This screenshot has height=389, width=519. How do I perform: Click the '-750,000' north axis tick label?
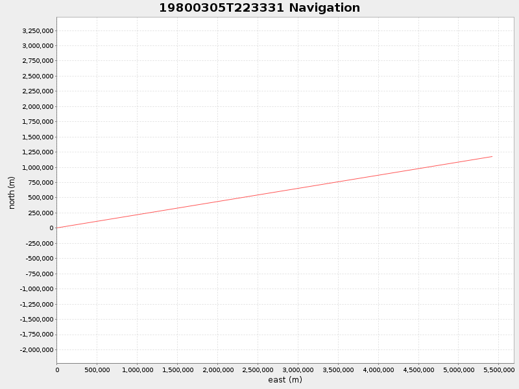click(x=40, y=274)
